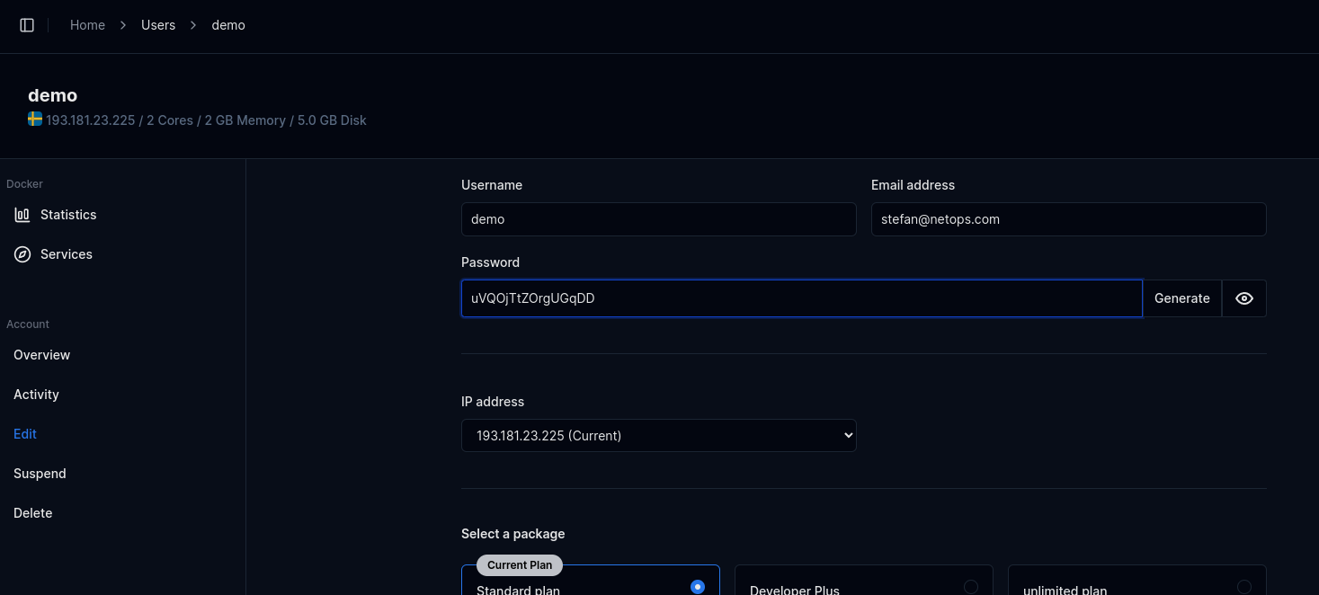Click into the Password text field
The image size is (1319, 595).
pyautogui.click(x=800, y=298)
